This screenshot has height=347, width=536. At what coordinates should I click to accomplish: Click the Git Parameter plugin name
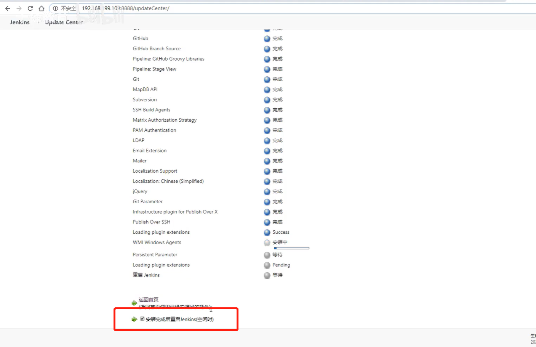point(147,201)
